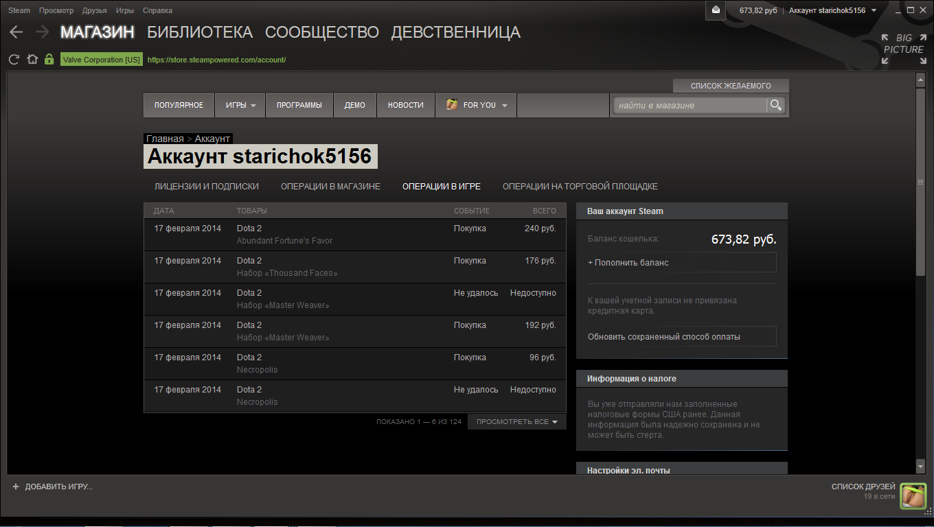Click the ТОВАРЫ column header
The image size is (934, 527).
click(252, 211)
